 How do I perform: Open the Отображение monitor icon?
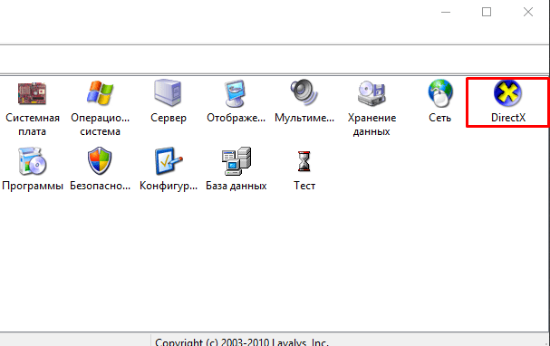coord(236,93)
